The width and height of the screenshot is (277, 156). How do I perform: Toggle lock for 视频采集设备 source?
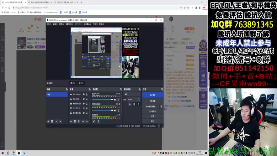pos(87,104)
